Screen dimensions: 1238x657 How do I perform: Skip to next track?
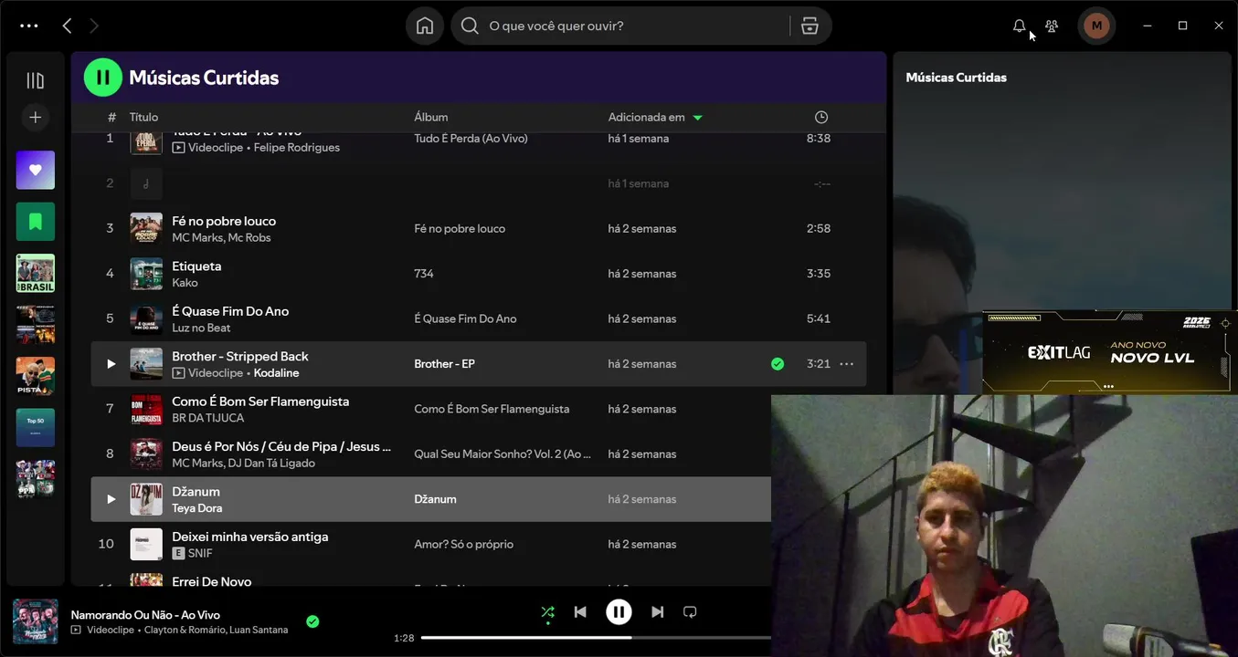click(x=658, y=612)
